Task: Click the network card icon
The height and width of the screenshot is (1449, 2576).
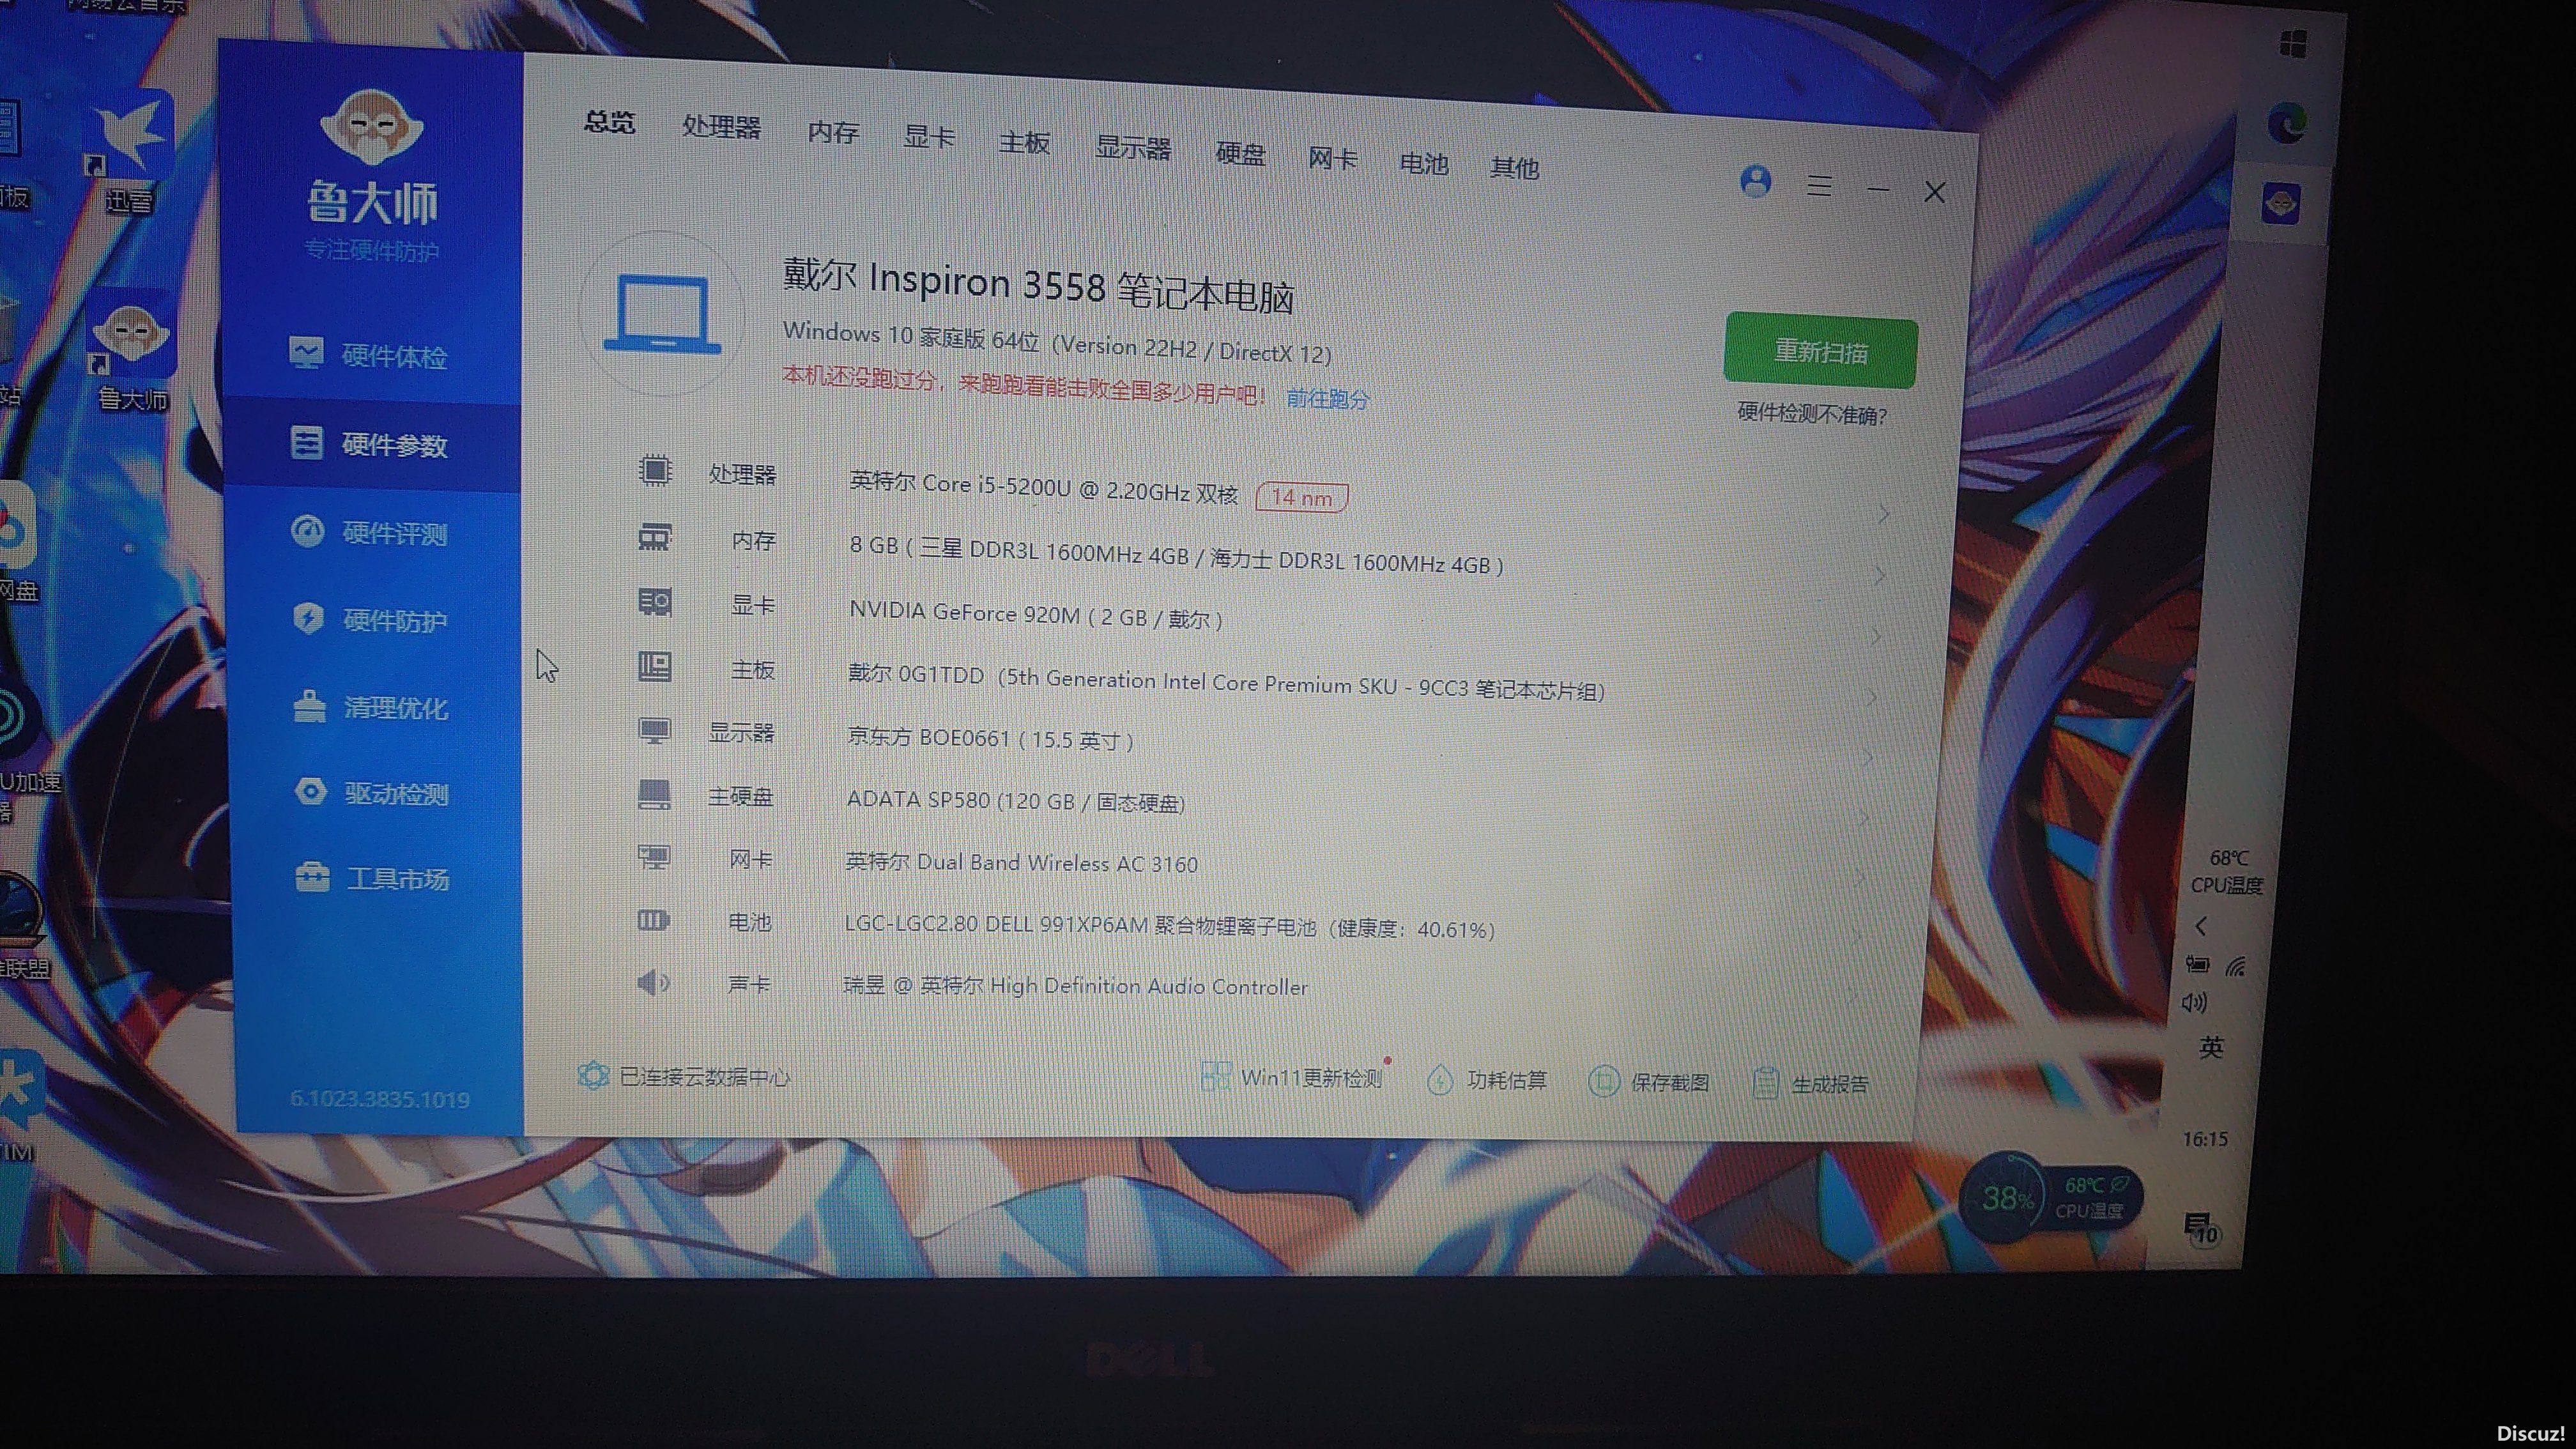Action: 654,857
